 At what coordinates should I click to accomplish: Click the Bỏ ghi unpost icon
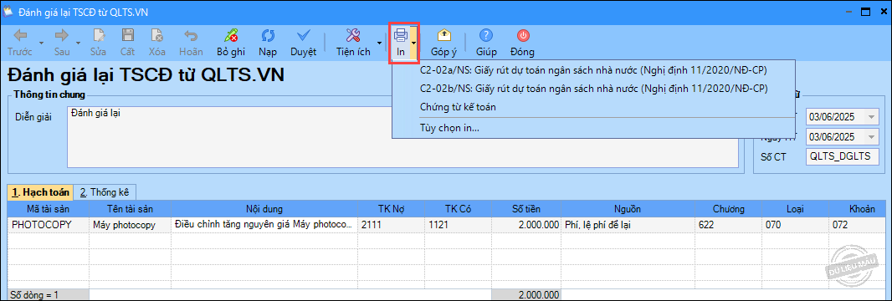[x=231, y=36]
